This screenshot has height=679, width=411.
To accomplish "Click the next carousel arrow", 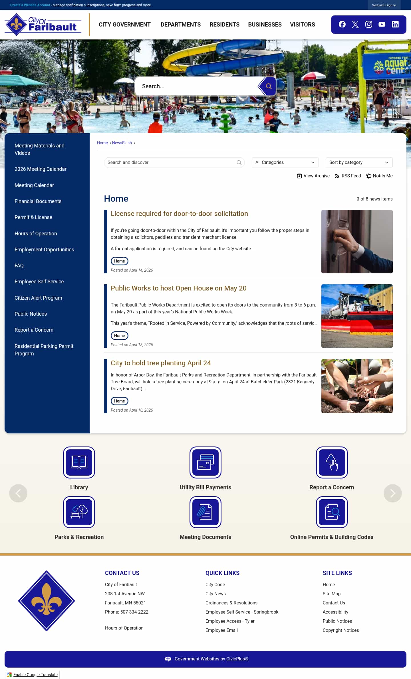I will coord(393,493).
